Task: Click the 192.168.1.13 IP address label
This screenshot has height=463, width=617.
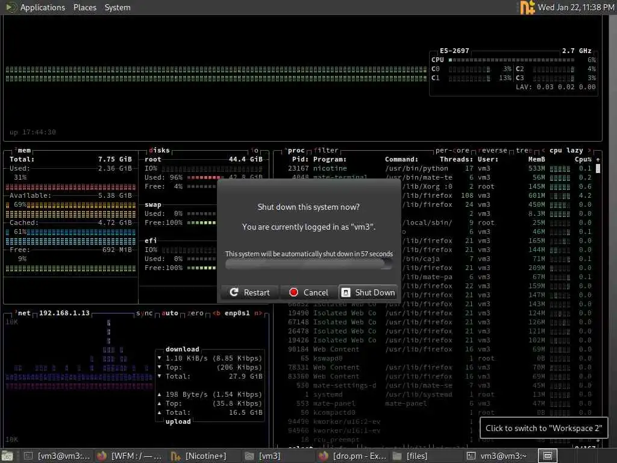Action: pos(64,313)
